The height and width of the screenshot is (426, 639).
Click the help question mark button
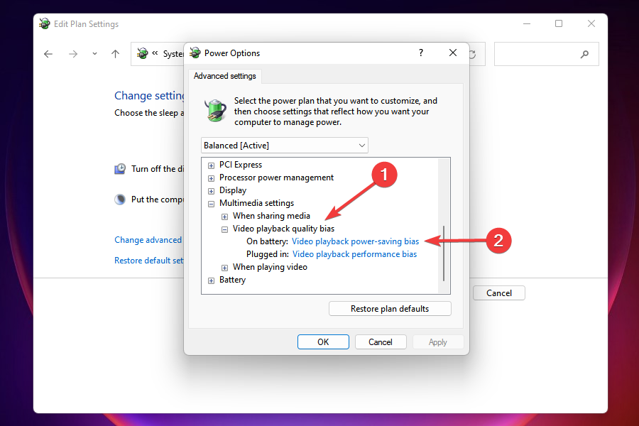click(x=421, y=53)
